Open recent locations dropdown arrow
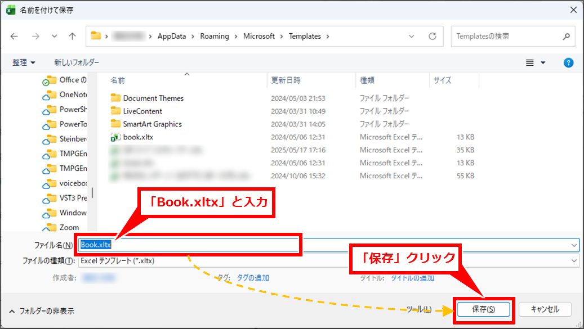 pos(54,36)
